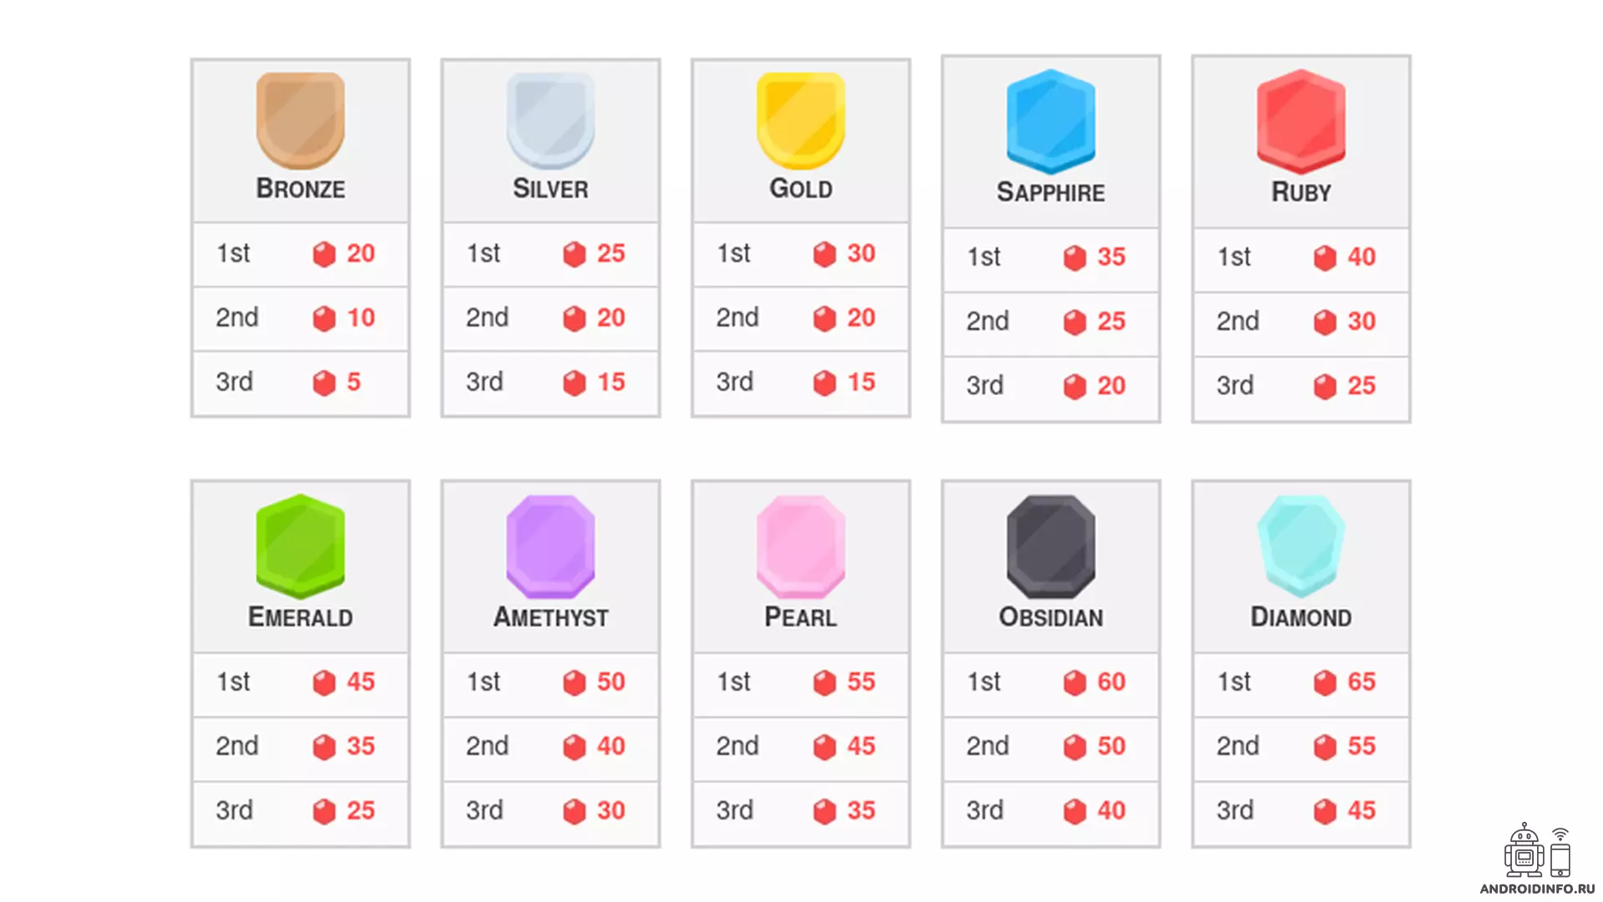Click the green Emerald league badge

point(301,546)
